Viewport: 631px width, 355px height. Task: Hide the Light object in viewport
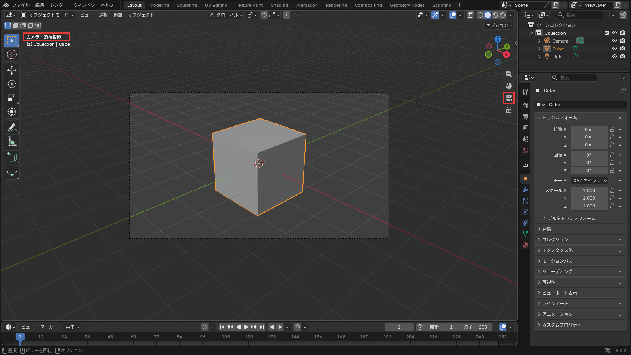pyautogui.click(x=614, y=57)
